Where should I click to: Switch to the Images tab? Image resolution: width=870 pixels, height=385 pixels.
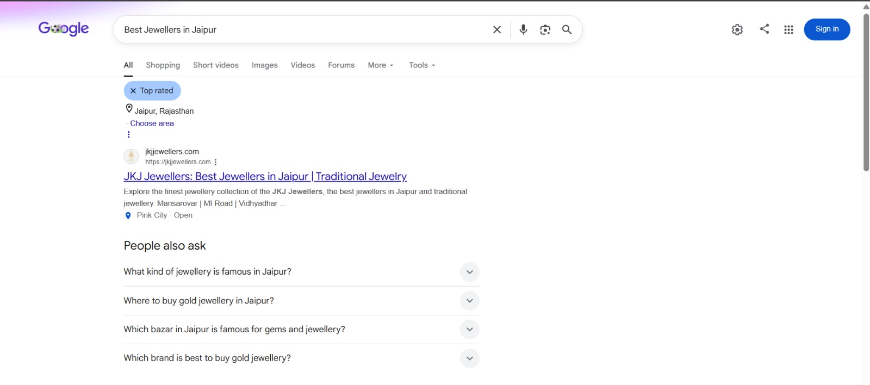pyautogui.click(x=265, y=65)
